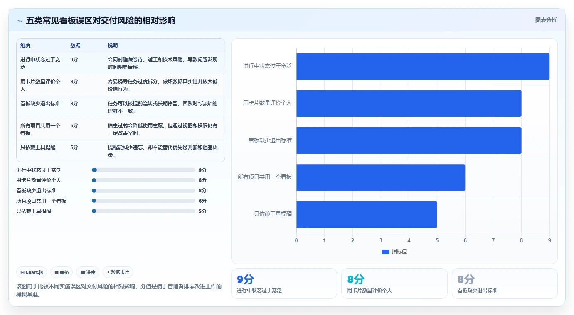This screenshot has width=574, height=315.
Task: Click the progress list label 看板缺少退出标准
Action: (36, 191)
